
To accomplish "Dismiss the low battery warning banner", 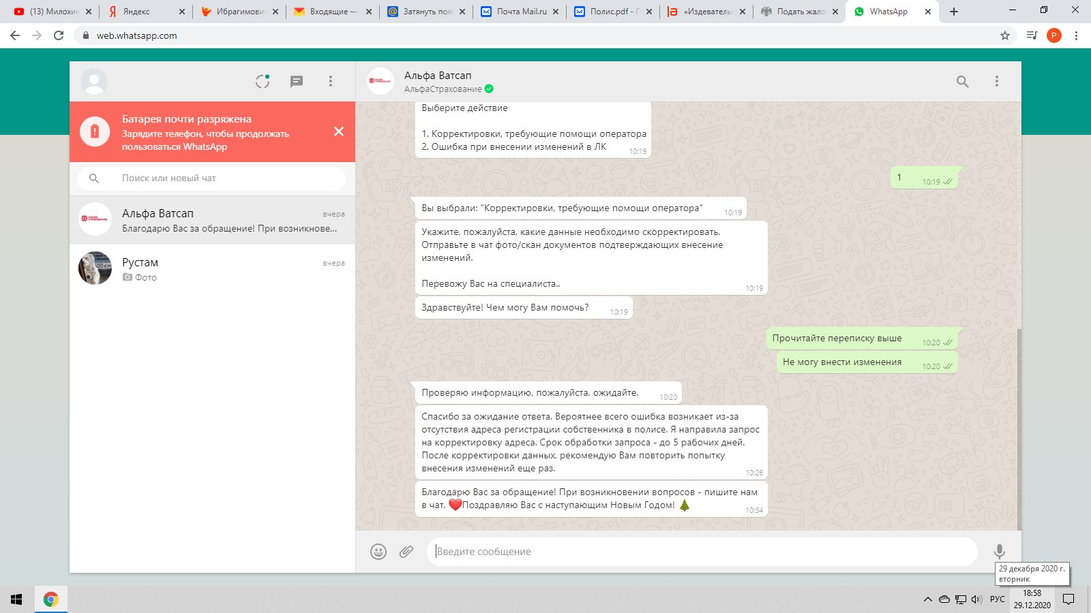I will point(339,131).
